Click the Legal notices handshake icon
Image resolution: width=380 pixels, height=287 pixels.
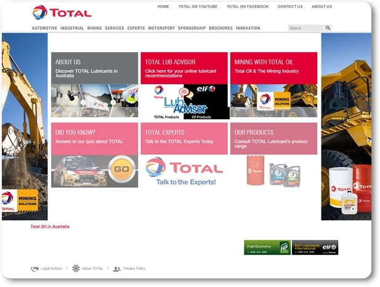point(34,269)
